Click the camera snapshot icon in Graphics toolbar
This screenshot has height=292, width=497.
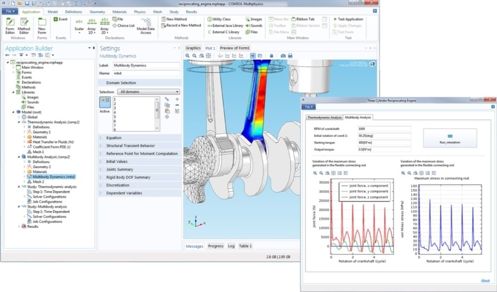point(283,56)
